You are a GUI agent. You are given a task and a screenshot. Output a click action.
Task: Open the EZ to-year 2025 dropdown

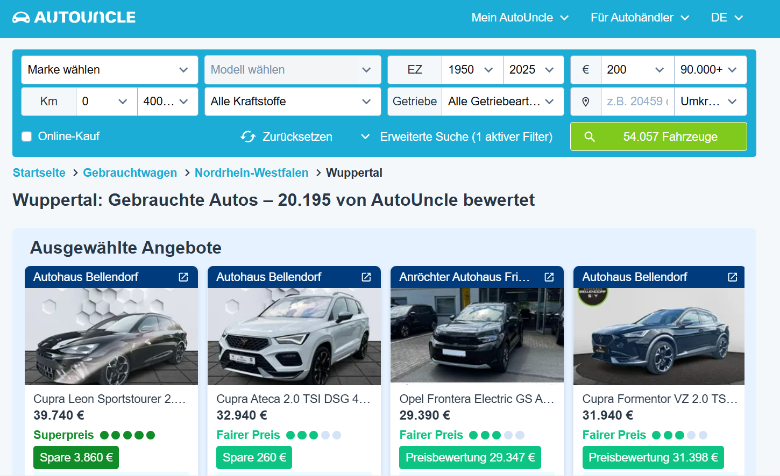[533, 70]
